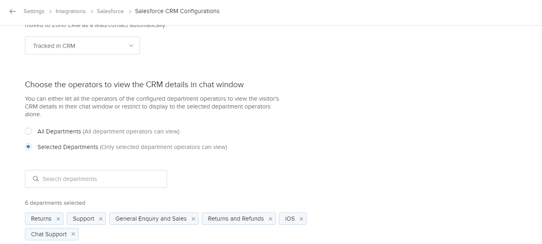
Task: Remove the Support department tag
Action: click(101, 219)
